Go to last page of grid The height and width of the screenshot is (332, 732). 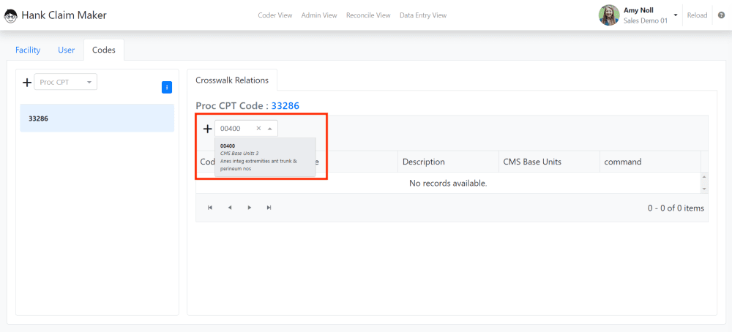(269, 208)
